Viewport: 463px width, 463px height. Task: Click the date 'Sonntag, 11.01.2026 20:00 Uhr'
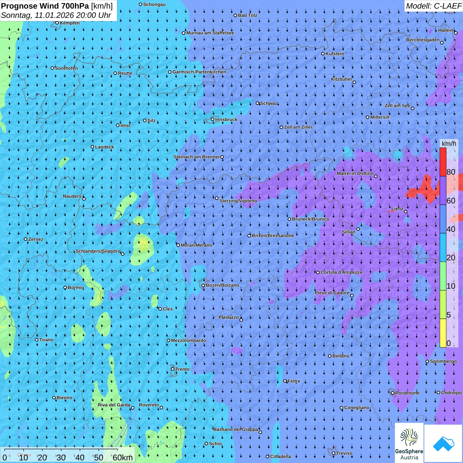pyautogui.click(x=56, y=15)
